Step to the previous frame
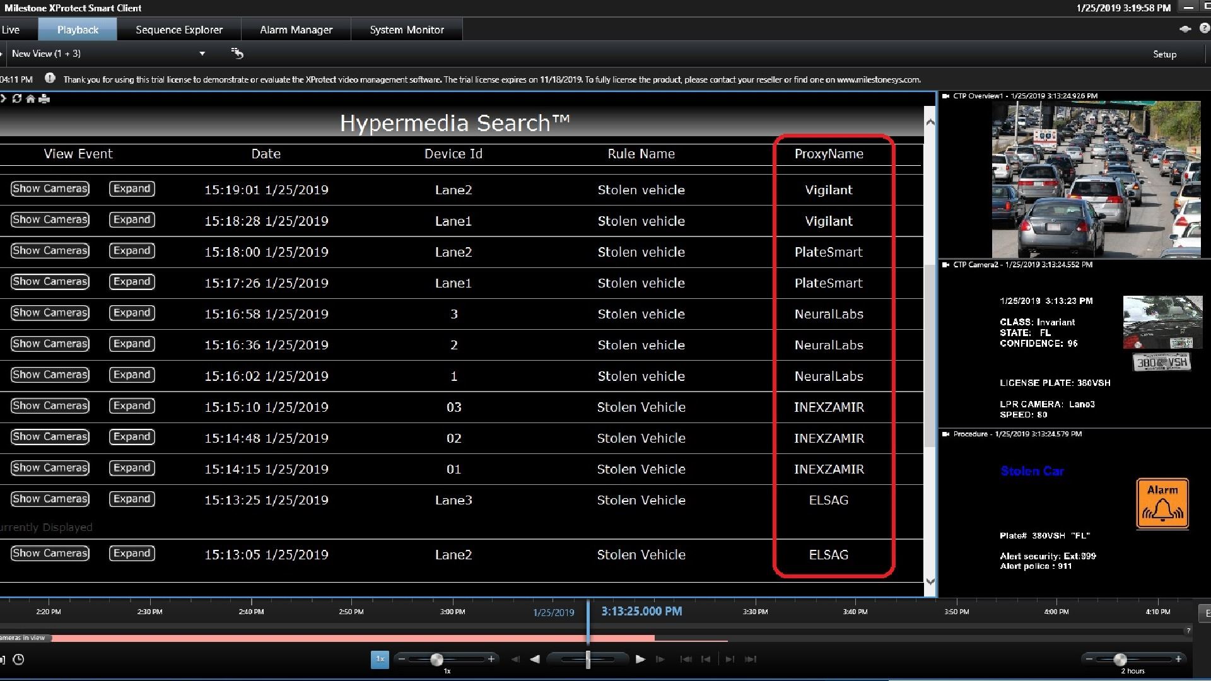This screenshot has height=681, width=1211. [515, 659]
